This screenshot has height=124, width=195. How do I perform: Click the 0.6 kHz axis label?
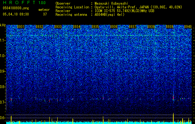click(x=2, y=118)
